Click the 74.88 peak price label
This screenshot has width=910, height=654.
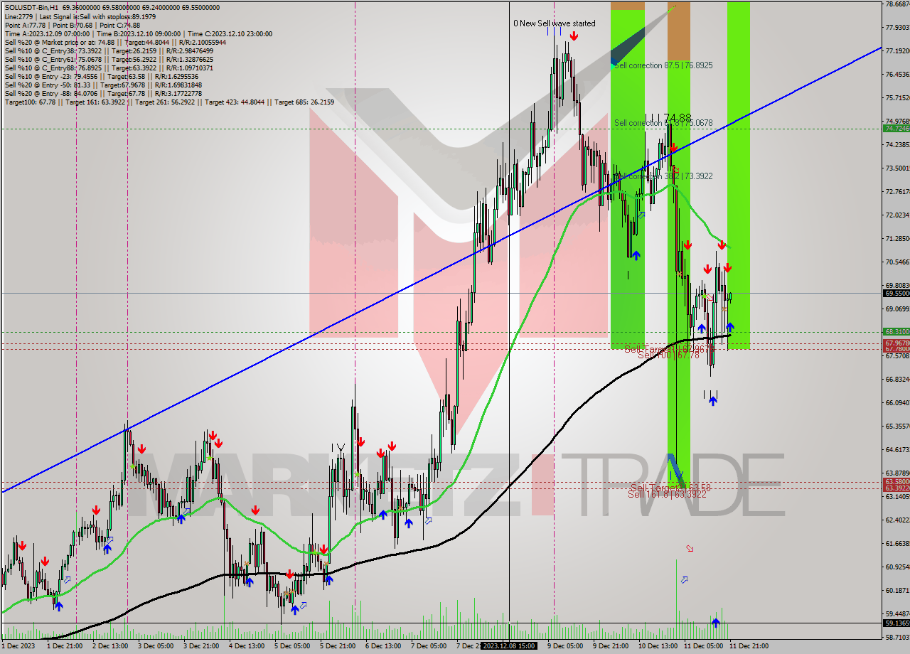point(678,117)
